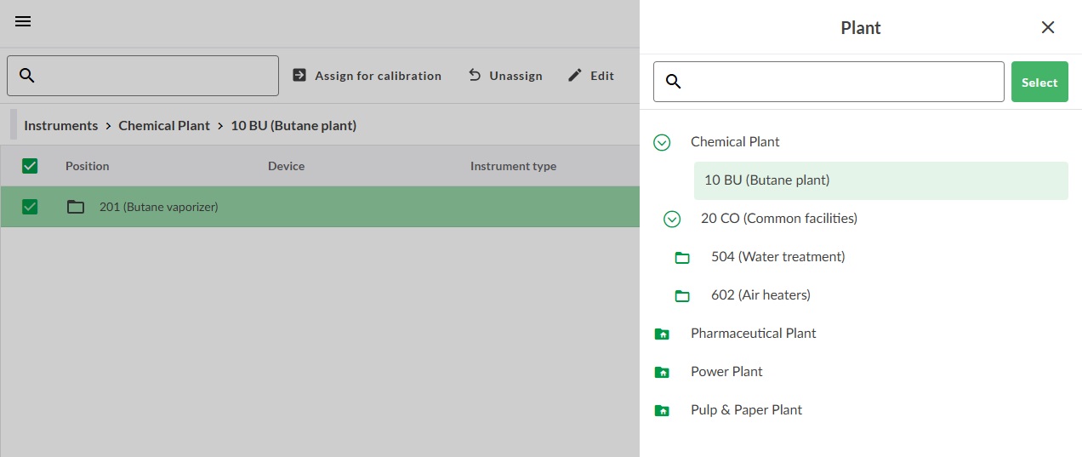The width and height of the screenshot is (1082, 457).
Task: Select 20 CO (Common facilities) in the tree
Action: pos(779,219)
